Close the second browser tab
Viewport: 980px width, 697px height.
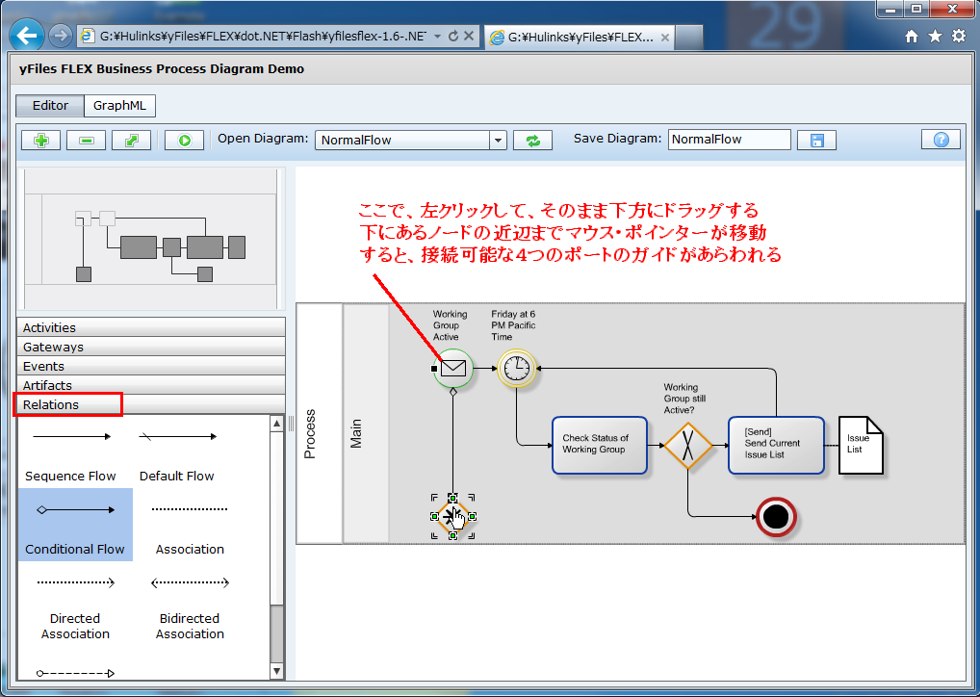pos(665,38)
